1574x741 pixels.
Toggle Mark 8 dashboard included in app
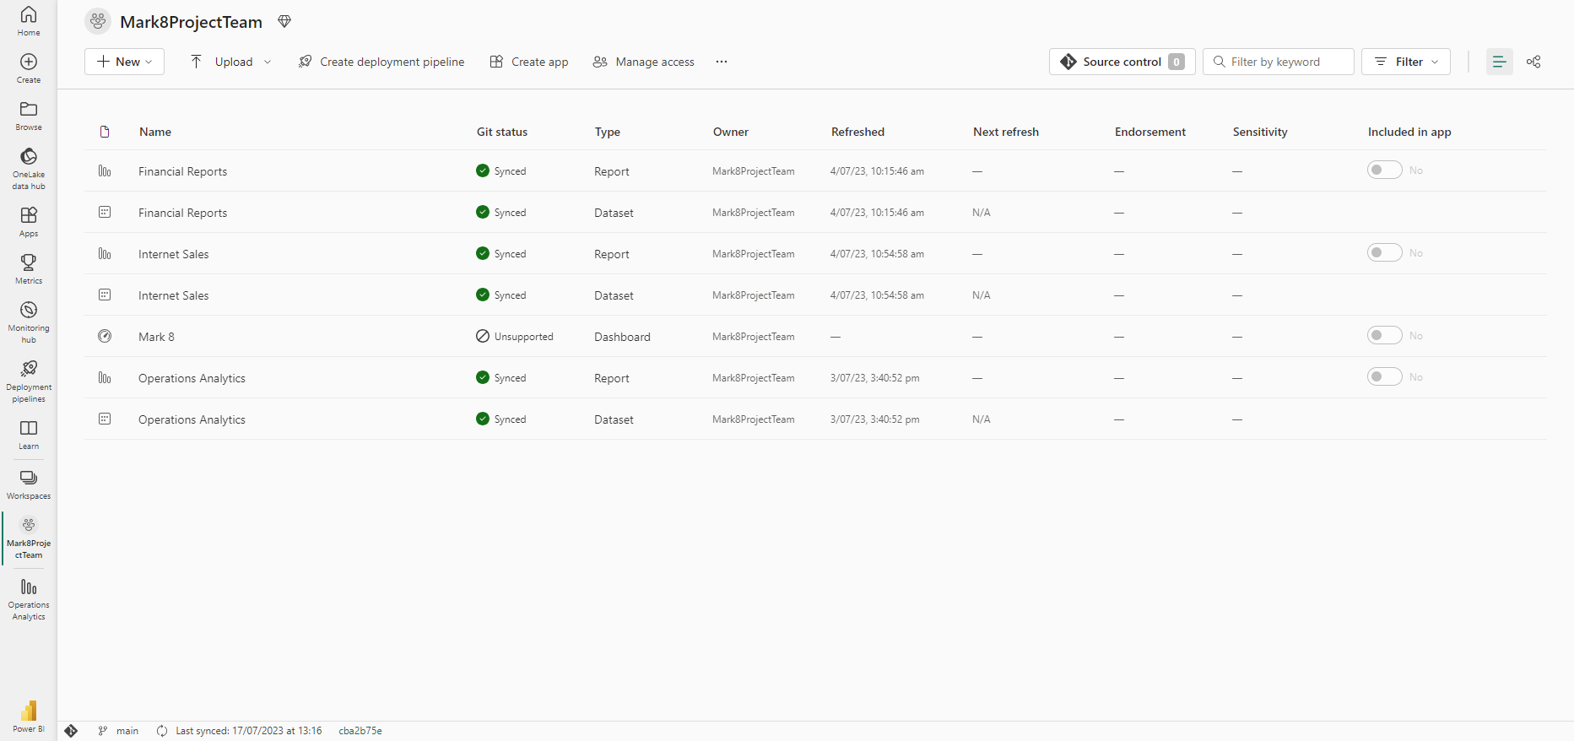click(x=1384, y=335)
